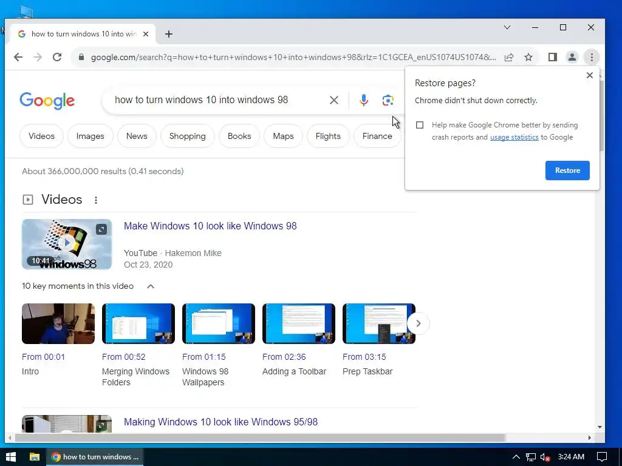The image size is (622, 466).
Task: Show next key moments arrow
Action: point(418,323)
